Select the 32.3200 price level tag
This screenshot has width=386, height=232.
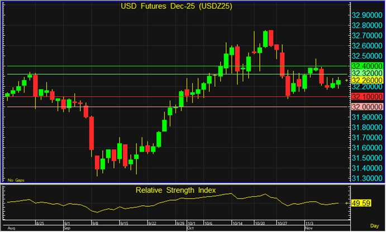[366, 73]
